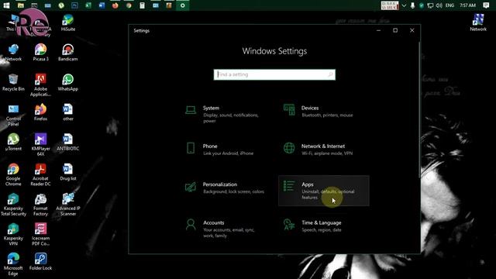Open the Recycle Bin on desktop

(x=13, y=83)
